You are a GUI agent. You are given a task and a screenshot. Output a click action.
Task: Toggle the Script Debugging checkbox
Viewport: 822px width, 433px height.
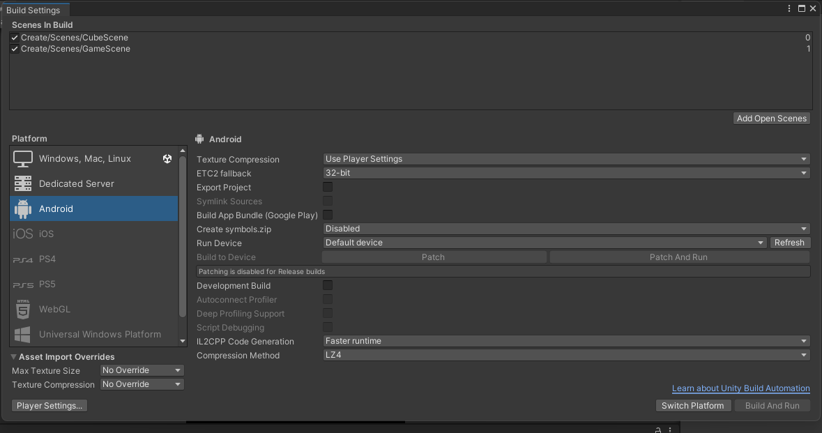[328, 327]
